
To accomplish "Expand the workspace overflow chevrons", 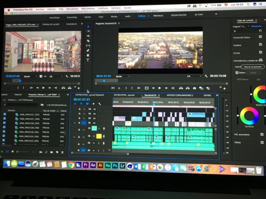I will tap(216, 14).
